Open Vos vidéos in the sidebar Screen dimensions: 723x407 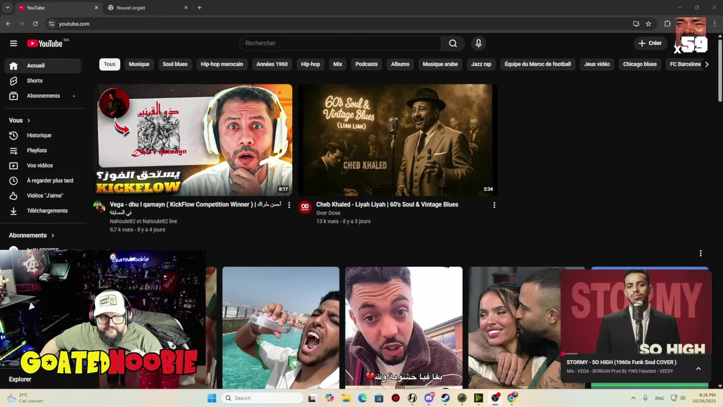[43, 166]
